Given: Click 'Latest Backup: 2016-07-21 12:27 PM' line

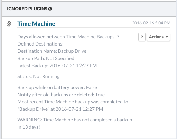Looking at the screenshot, I should pyautogui.click(x=57, y=66).
